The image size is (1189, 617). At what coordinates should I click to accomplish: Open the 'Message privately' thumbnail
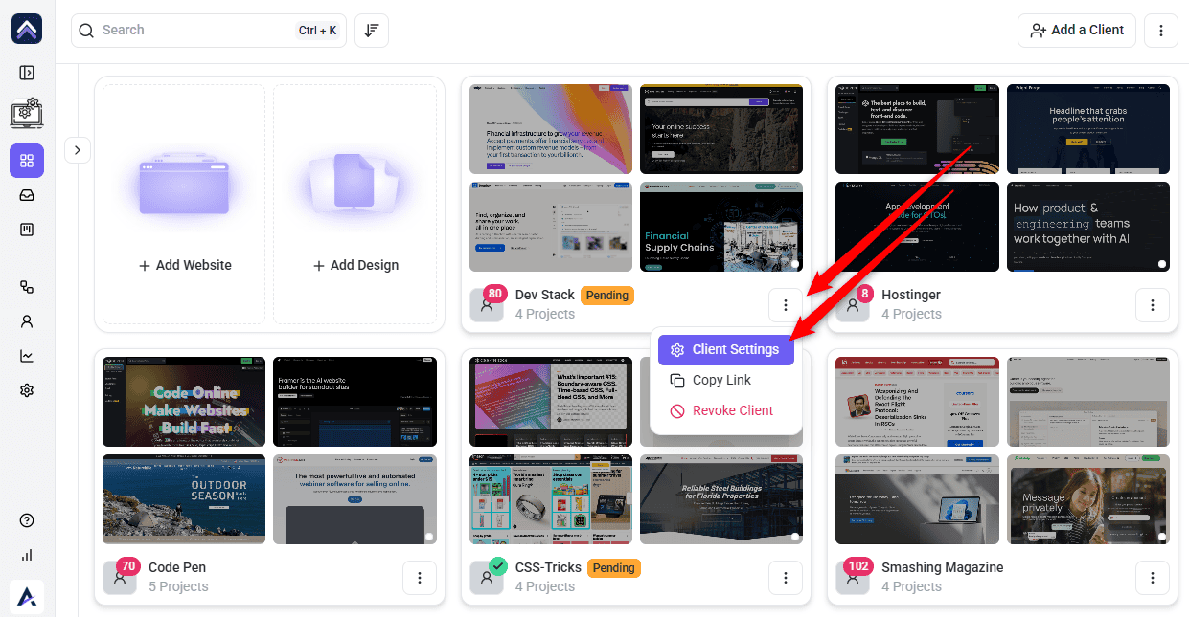pyautogui.click(x=1088, y=499)
